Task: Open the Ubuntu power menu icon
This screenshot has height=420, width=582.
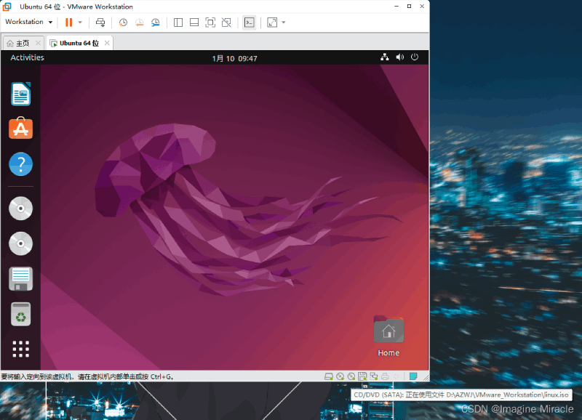Action: coord(415,57)
